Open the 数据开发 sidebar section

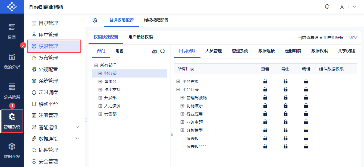click(x=12, y=151)
